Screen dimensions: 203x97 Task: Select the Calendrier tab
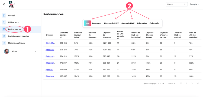point(154,23)
